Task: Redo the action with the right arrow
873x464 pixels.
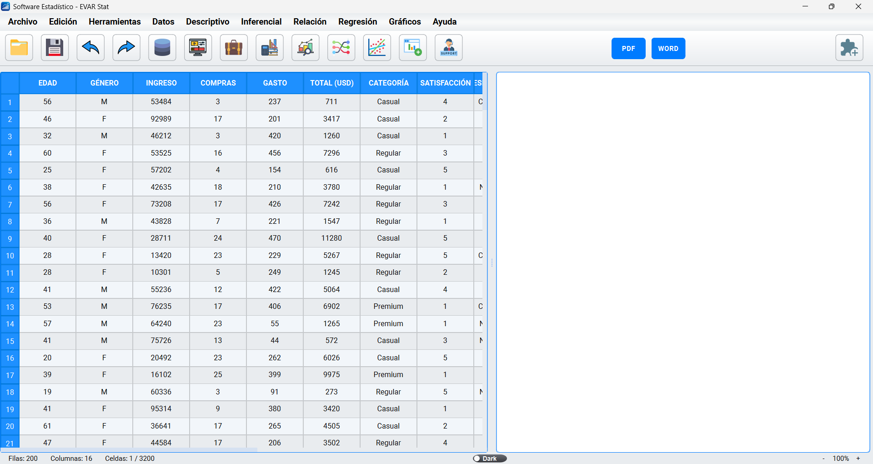Action: 126,48
